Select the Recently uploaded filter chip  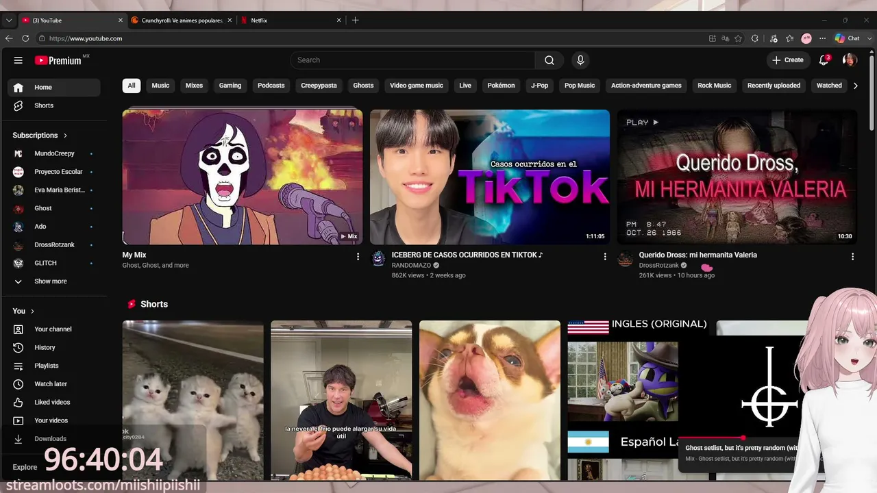pos(774,86)
